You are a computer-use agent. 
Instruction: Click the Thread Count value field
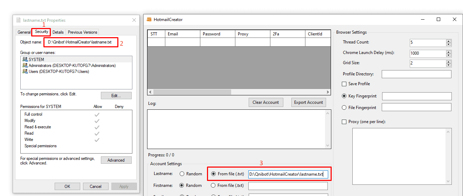[428, 42]
